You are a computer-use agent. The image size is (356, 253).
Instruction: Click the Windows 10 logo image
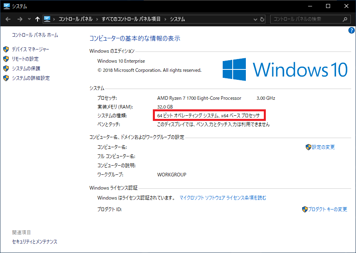285,69
